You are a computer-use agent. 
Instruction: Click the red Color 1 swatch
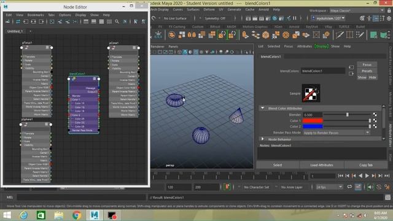point(313,120)
